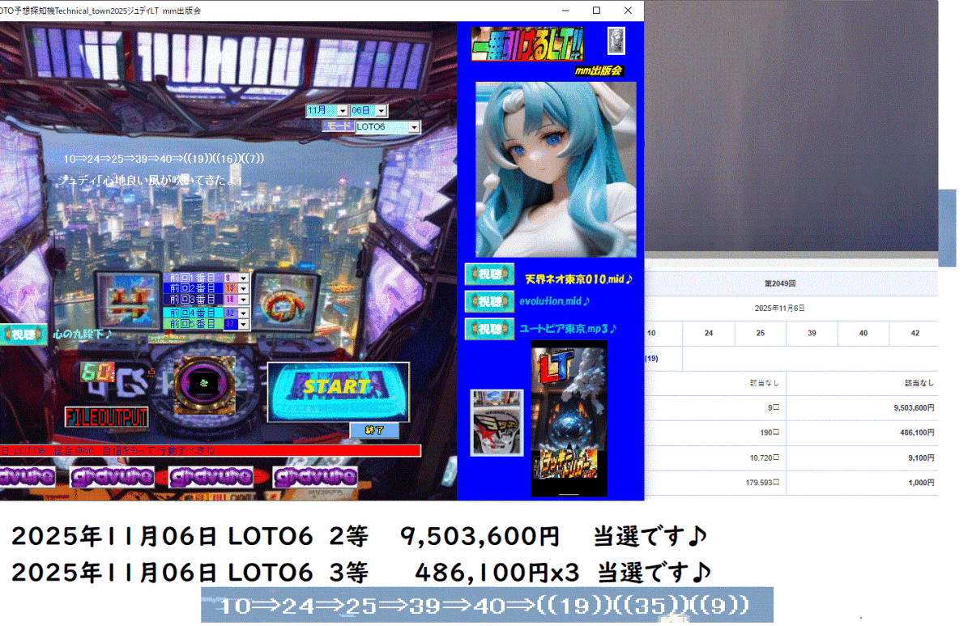Minimize the LOTO prediction window

pos(566,11)
